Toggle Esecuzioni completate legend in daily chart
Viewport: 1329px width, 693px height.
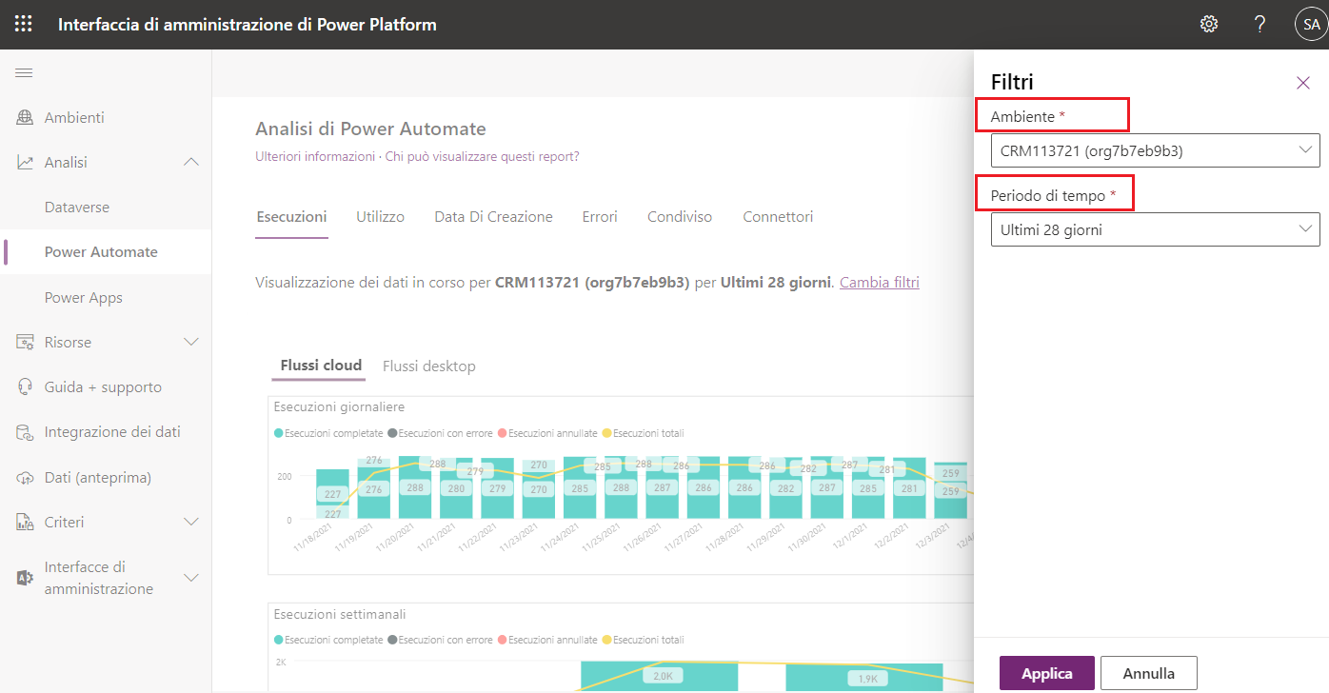(x=328, y=433)
